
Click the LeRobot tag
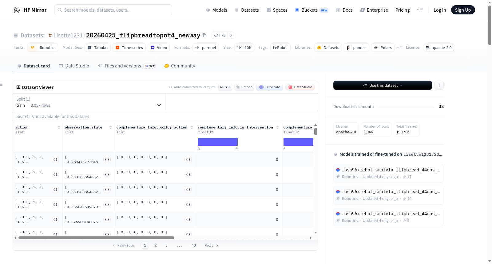(x=280, y=48)
